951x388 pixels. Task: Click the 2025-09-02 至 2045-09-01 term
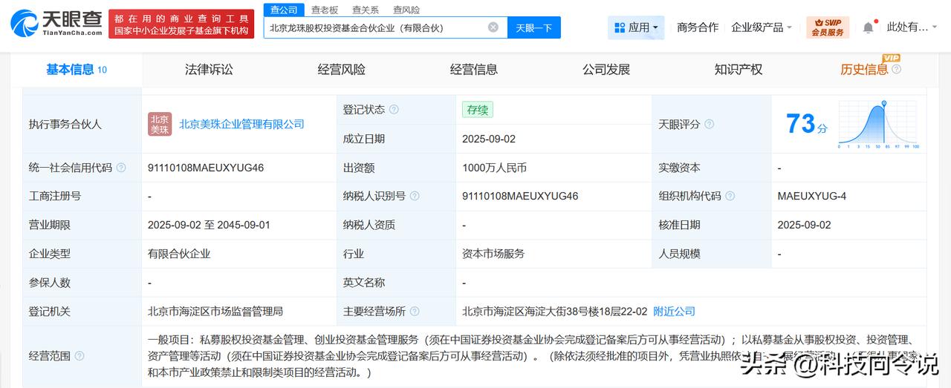point(209,225)
